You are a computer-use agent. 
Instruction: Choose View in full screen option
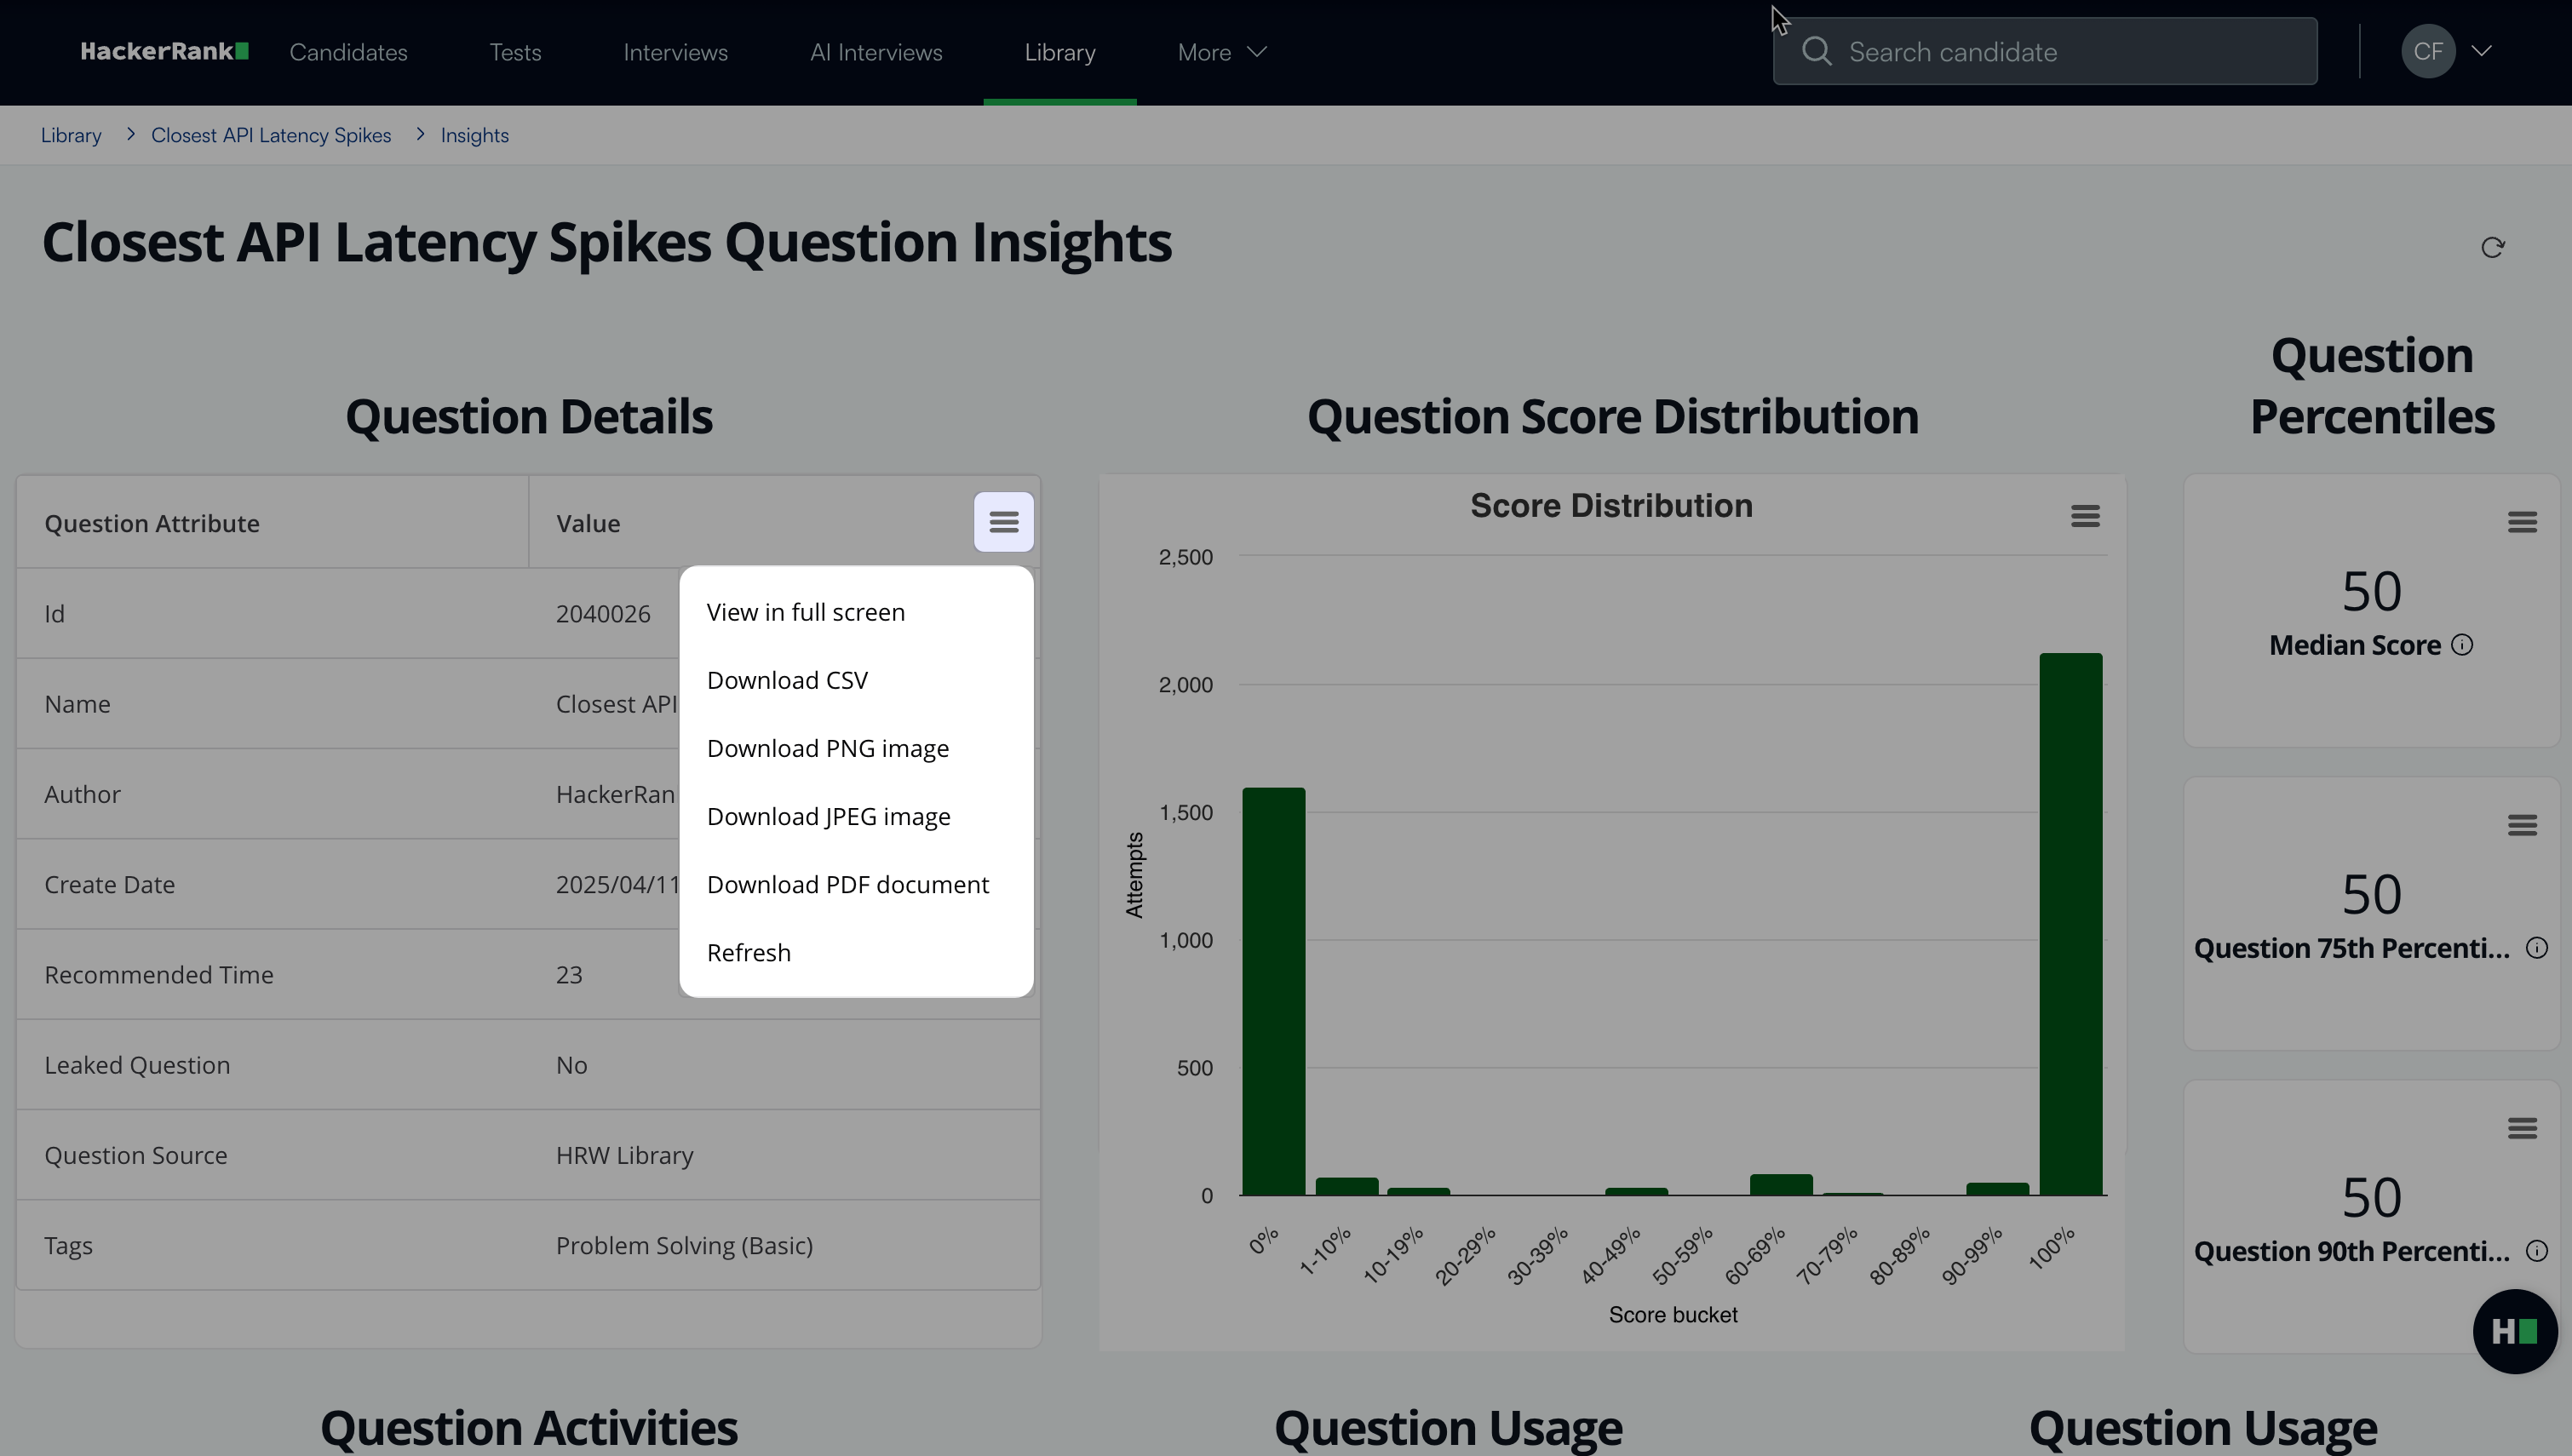pos(805,612)
